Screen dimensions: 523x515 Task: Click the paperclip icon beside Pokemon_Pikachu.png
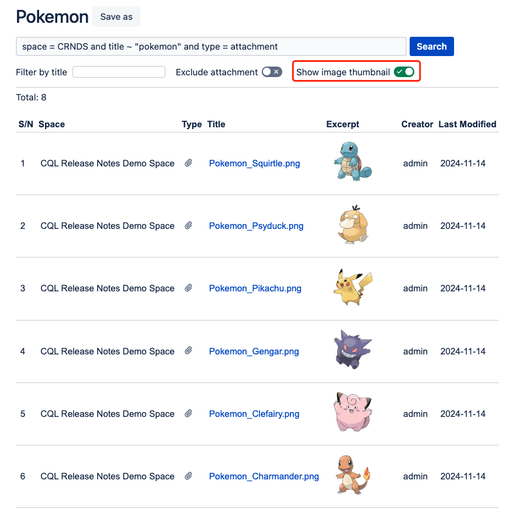[189, 288]
